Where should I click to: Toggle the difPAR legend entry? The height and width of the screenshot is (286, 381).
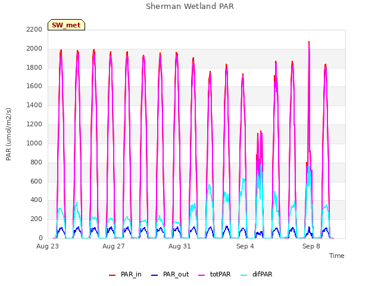257,274
